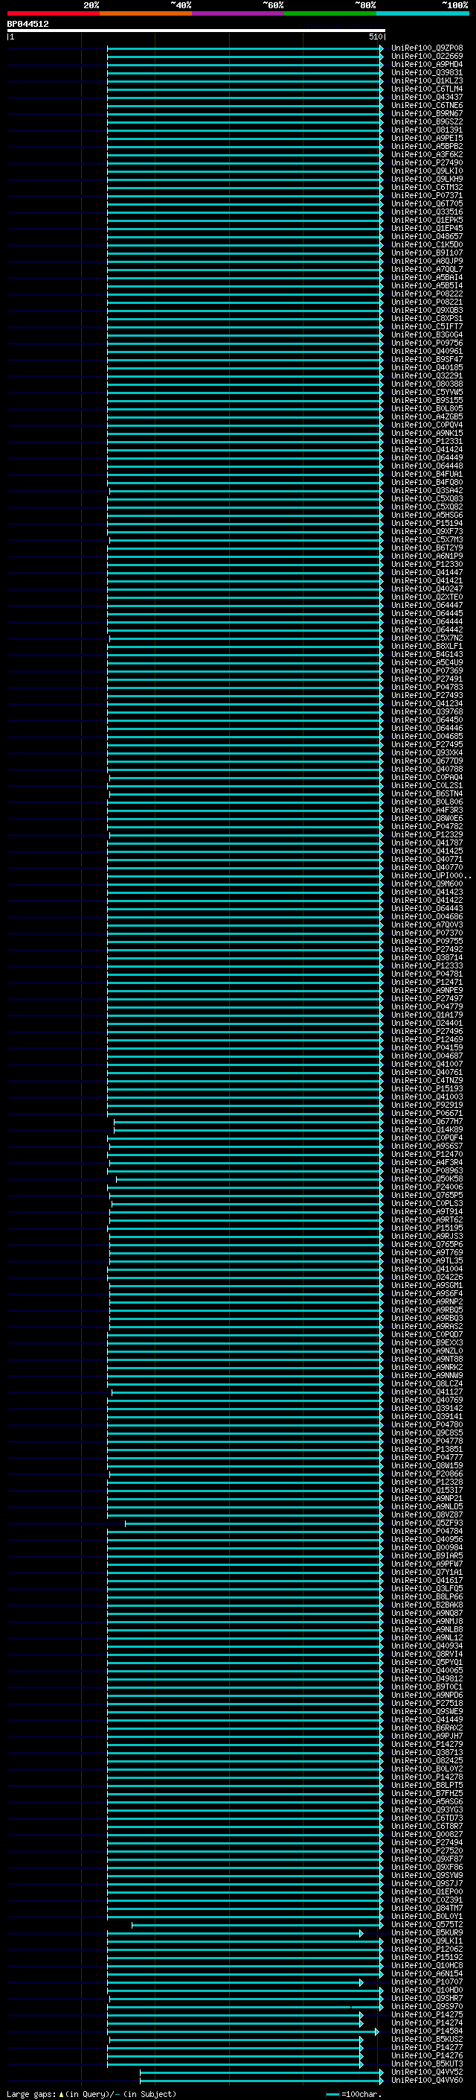Click the purple ~60% identity color segment

[239, 13]
